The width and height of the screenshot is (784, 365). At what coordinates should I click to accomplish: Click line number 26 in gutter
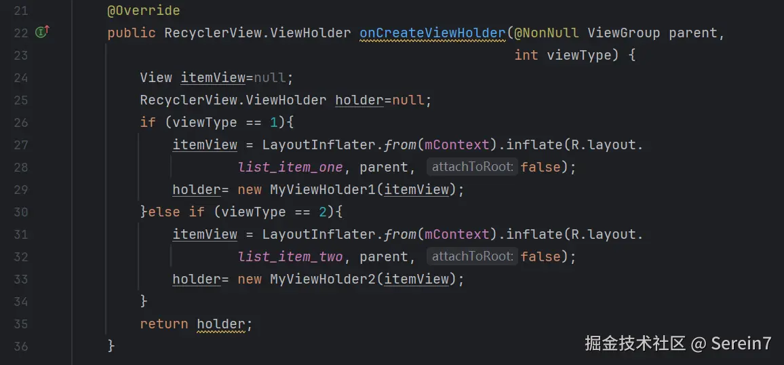click(20, 122)
